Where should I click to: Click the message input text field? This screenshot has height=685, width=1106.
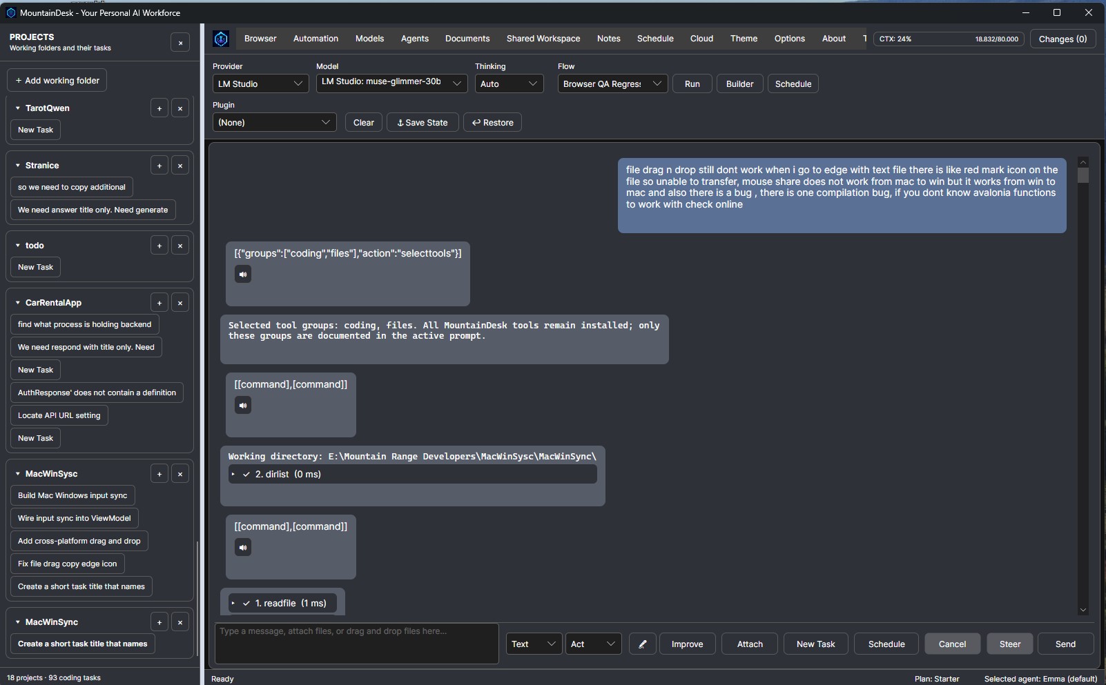pyautogui.click(x=357, y=644)
